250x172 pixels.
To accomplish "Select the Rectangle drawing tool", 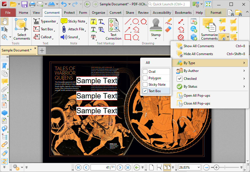I will click(x=128, y=37).
